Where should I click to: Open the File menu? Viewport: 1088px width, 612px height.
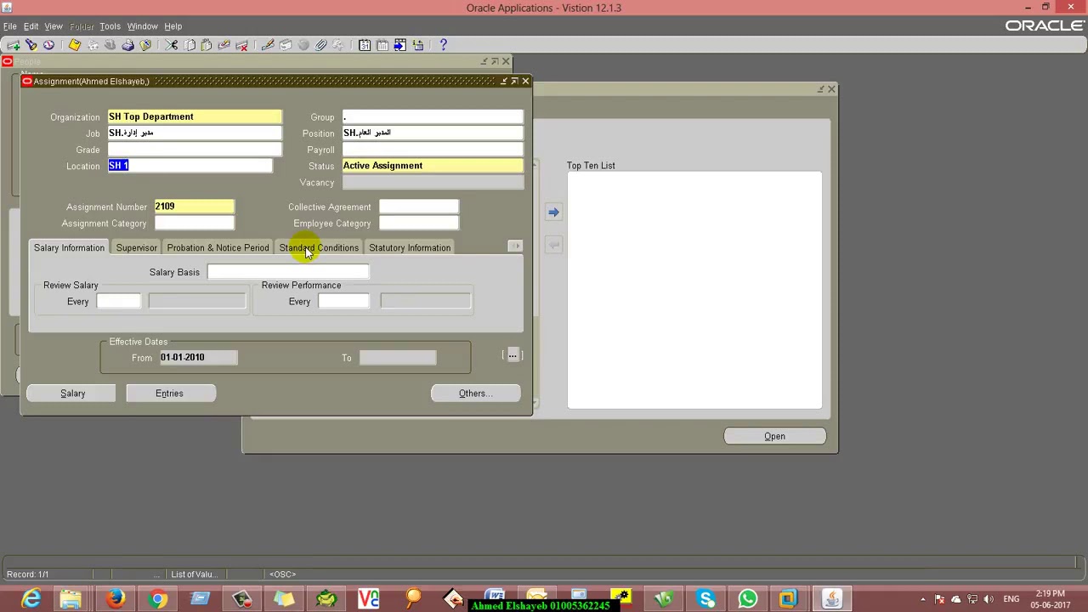(x=10, y=26)
